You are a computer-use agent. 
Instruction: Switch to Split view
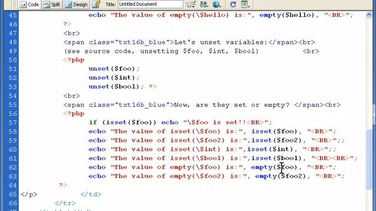point(52,4)
